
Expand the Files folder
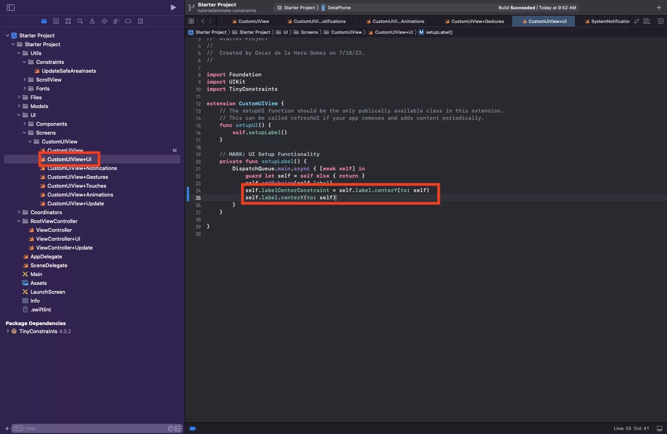18,97
